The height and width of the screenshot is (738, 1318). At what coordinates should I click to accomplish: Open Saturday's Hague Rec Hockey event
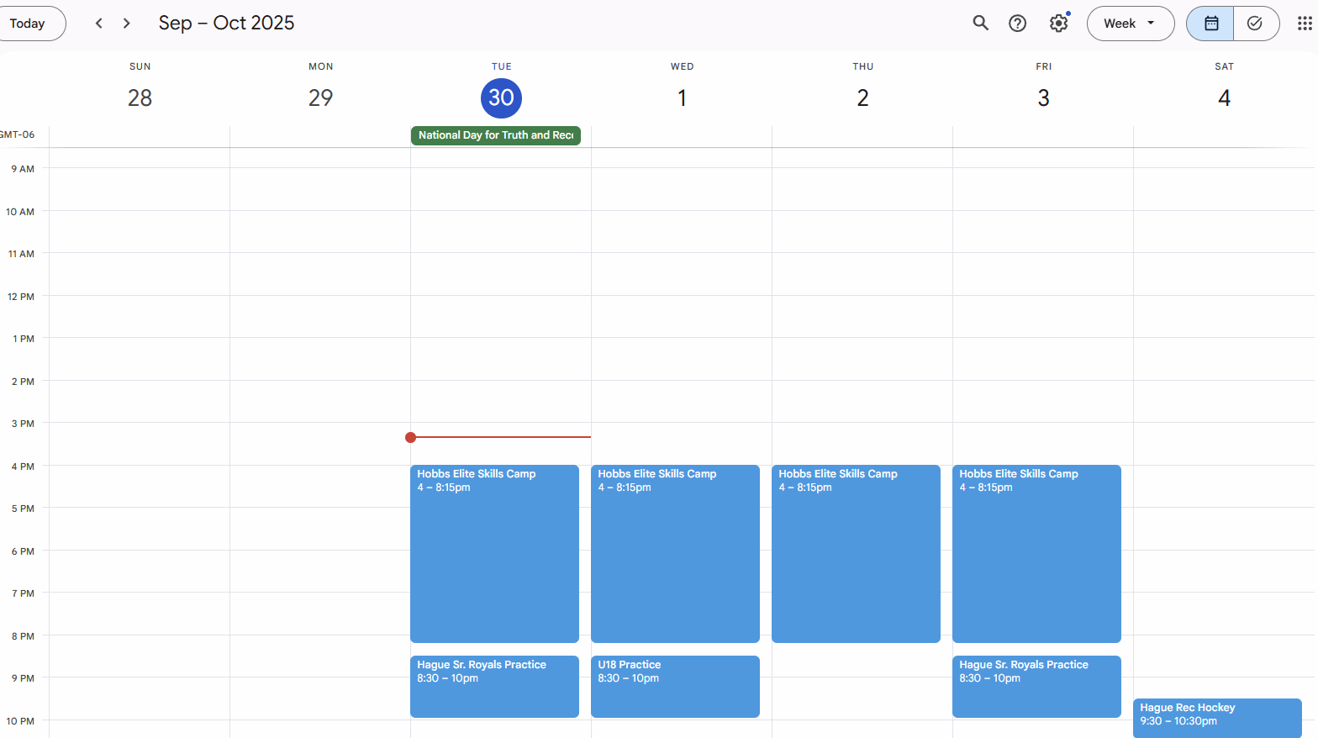click(x=1216, y=717)
